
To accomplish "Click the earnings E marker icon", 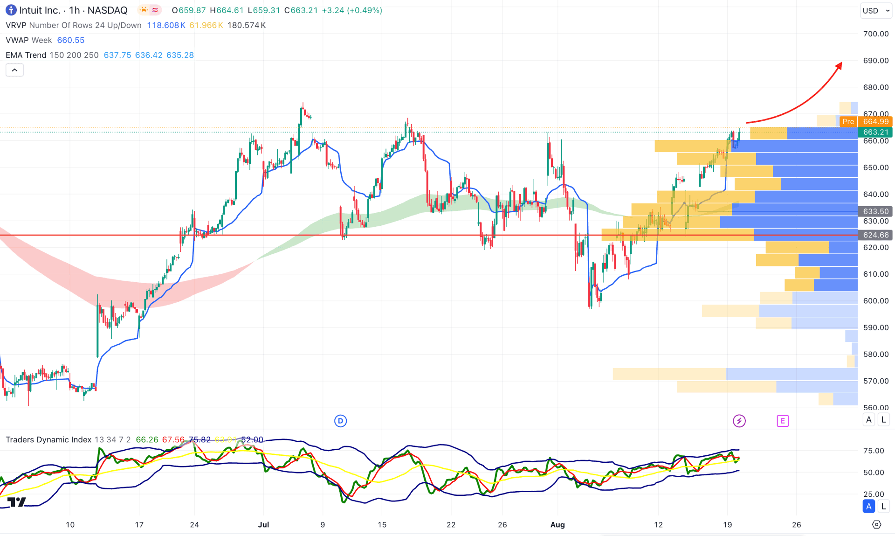I will coord(783,421).
